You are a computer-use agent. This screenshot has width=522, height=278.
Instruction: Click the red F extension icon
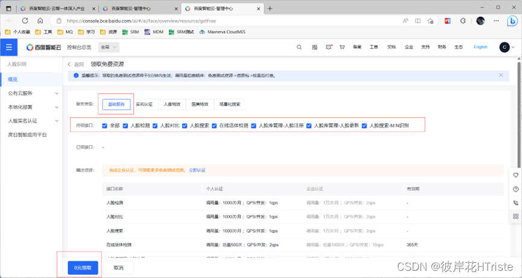(x=448, y=21)
